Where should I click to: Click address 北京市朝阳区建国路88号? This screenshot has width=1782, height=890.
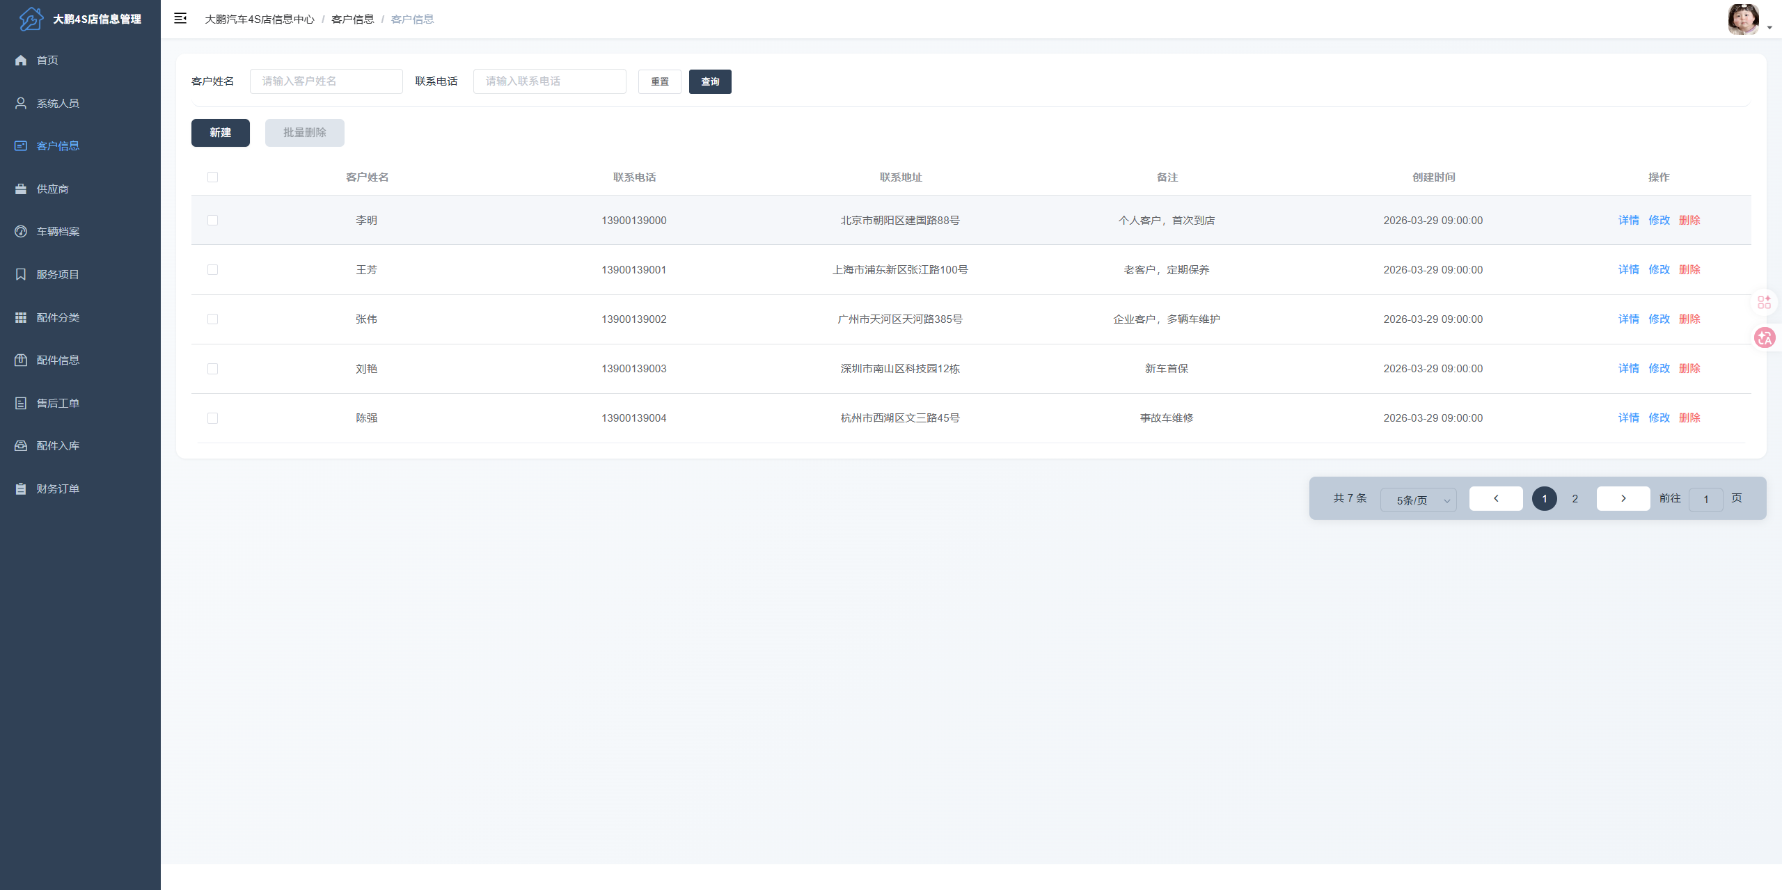[x=900, y=221]
